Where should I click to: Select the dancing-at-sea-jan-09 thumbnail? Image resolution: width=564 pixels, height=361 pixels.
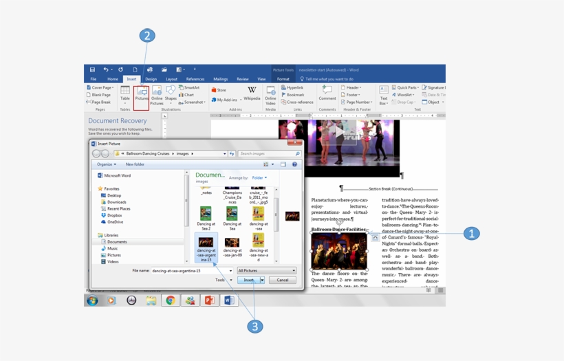click(232, 247)
